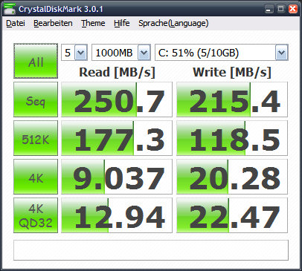
Task: Click the 4K QD32 write result 22.47
Action: coord(232,215)
